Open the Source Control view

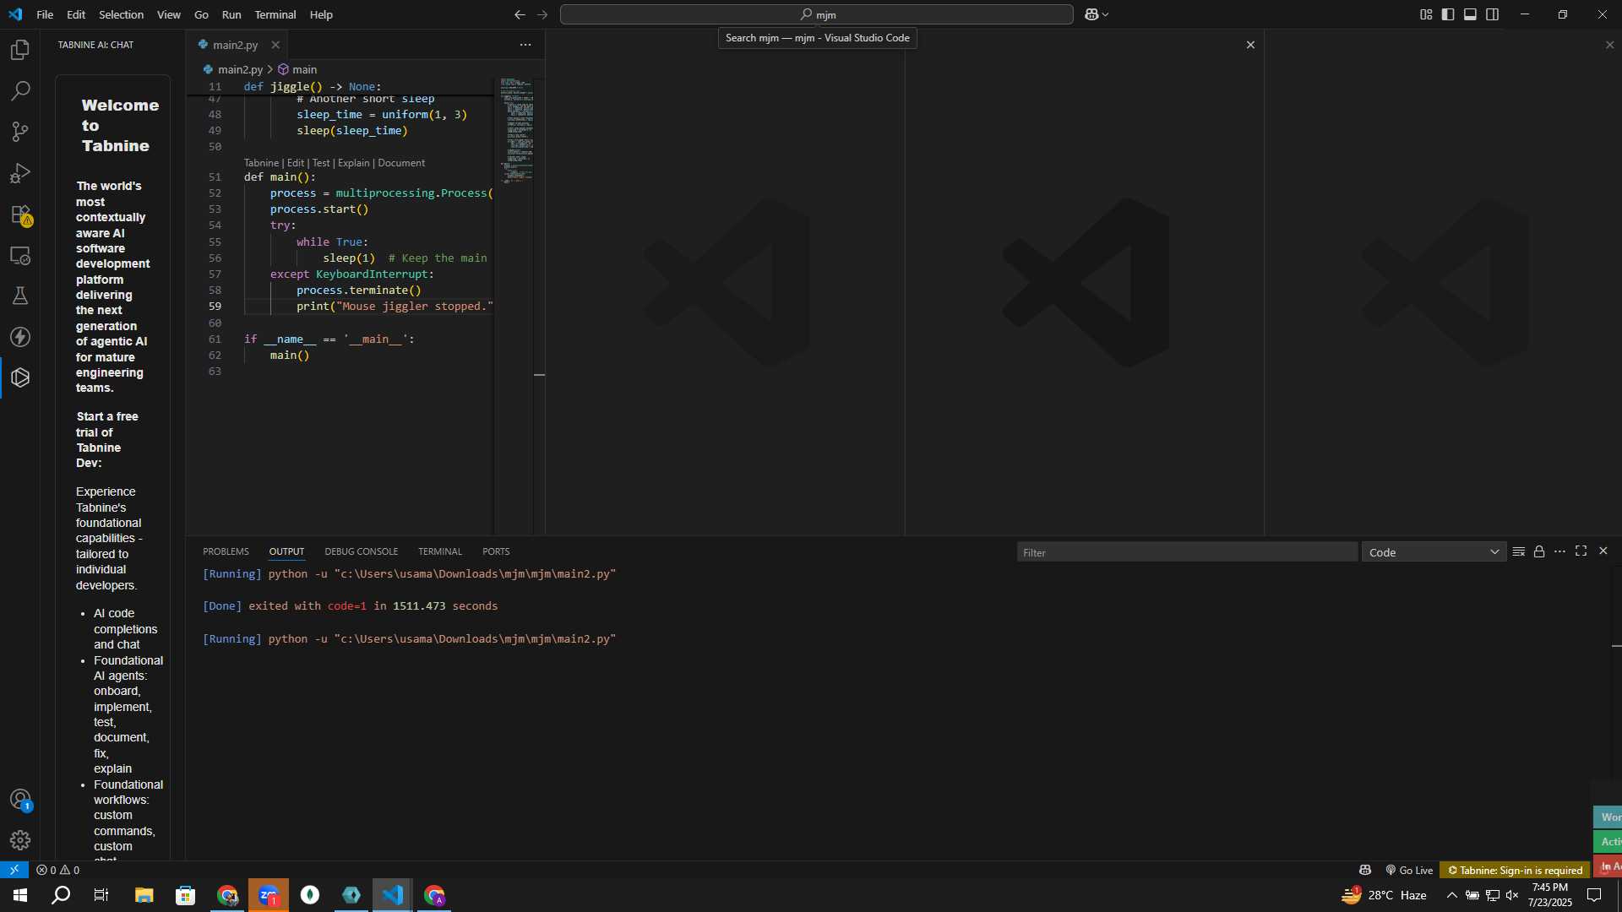pos(20,132)
